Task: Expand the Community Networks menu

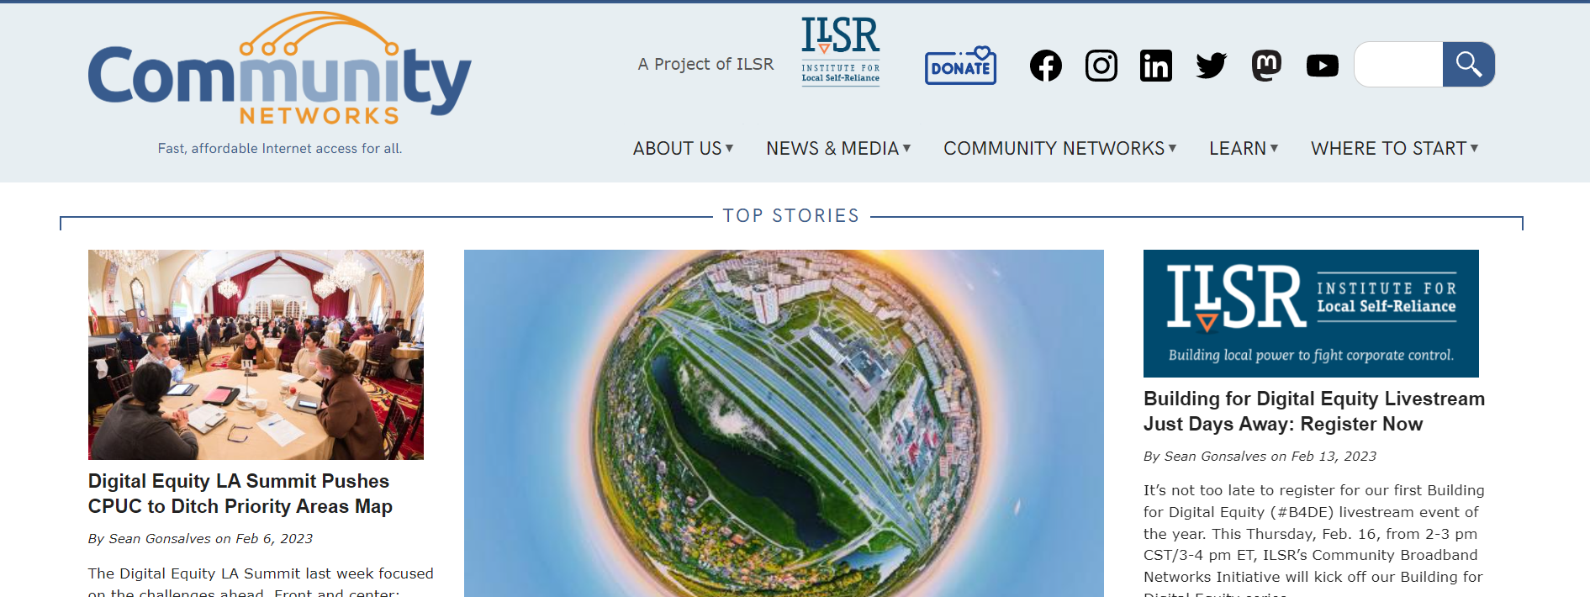Action: (1059, 148)
